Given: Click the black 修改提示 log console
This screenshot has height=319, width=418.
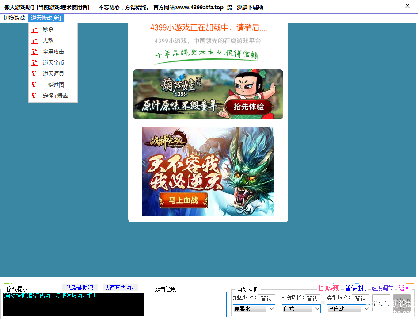Looking at the screenshot, I should [74, 304].
